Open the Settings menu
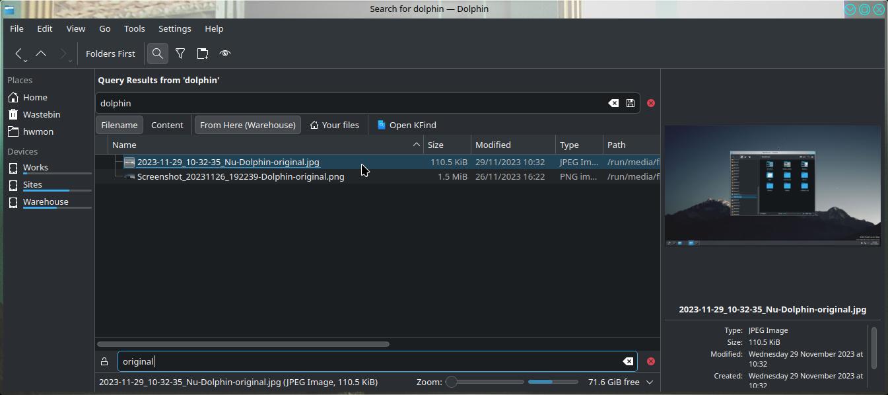Screen dimensions: 888x395 click(174, 29)
